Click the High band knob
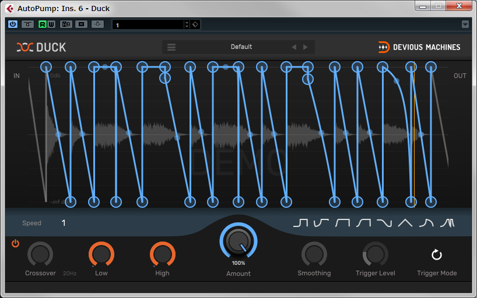The height and width of the screenshot is (298, 477). click(x=163, y=254)
